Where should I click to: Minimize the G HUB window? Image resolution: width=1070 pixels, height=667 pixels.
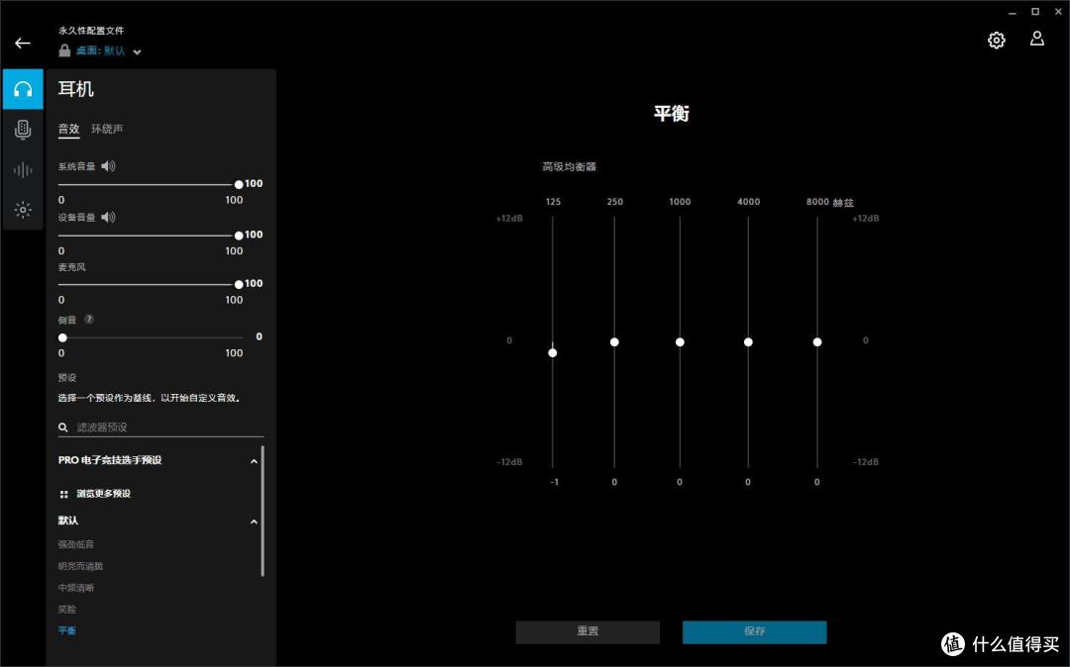pos(1013,12)
